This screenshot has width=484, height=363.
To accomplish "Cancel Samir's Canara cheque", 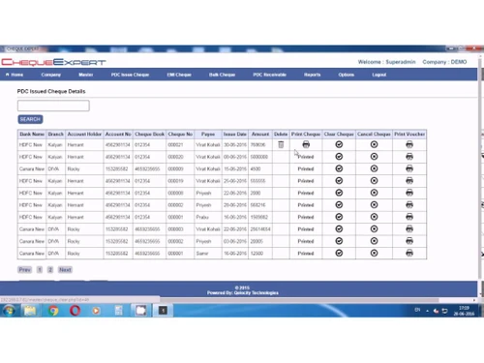I will (x=374, y=253).
